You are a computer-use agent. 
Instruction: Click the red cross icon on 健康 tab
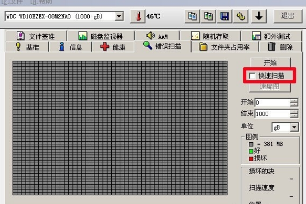105,47
